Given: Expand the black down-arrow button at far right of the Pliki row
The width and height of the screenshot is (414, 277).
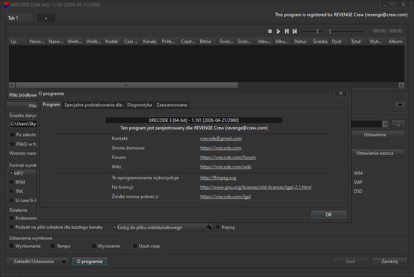Looking at the screenshot, I should [400, 105].
